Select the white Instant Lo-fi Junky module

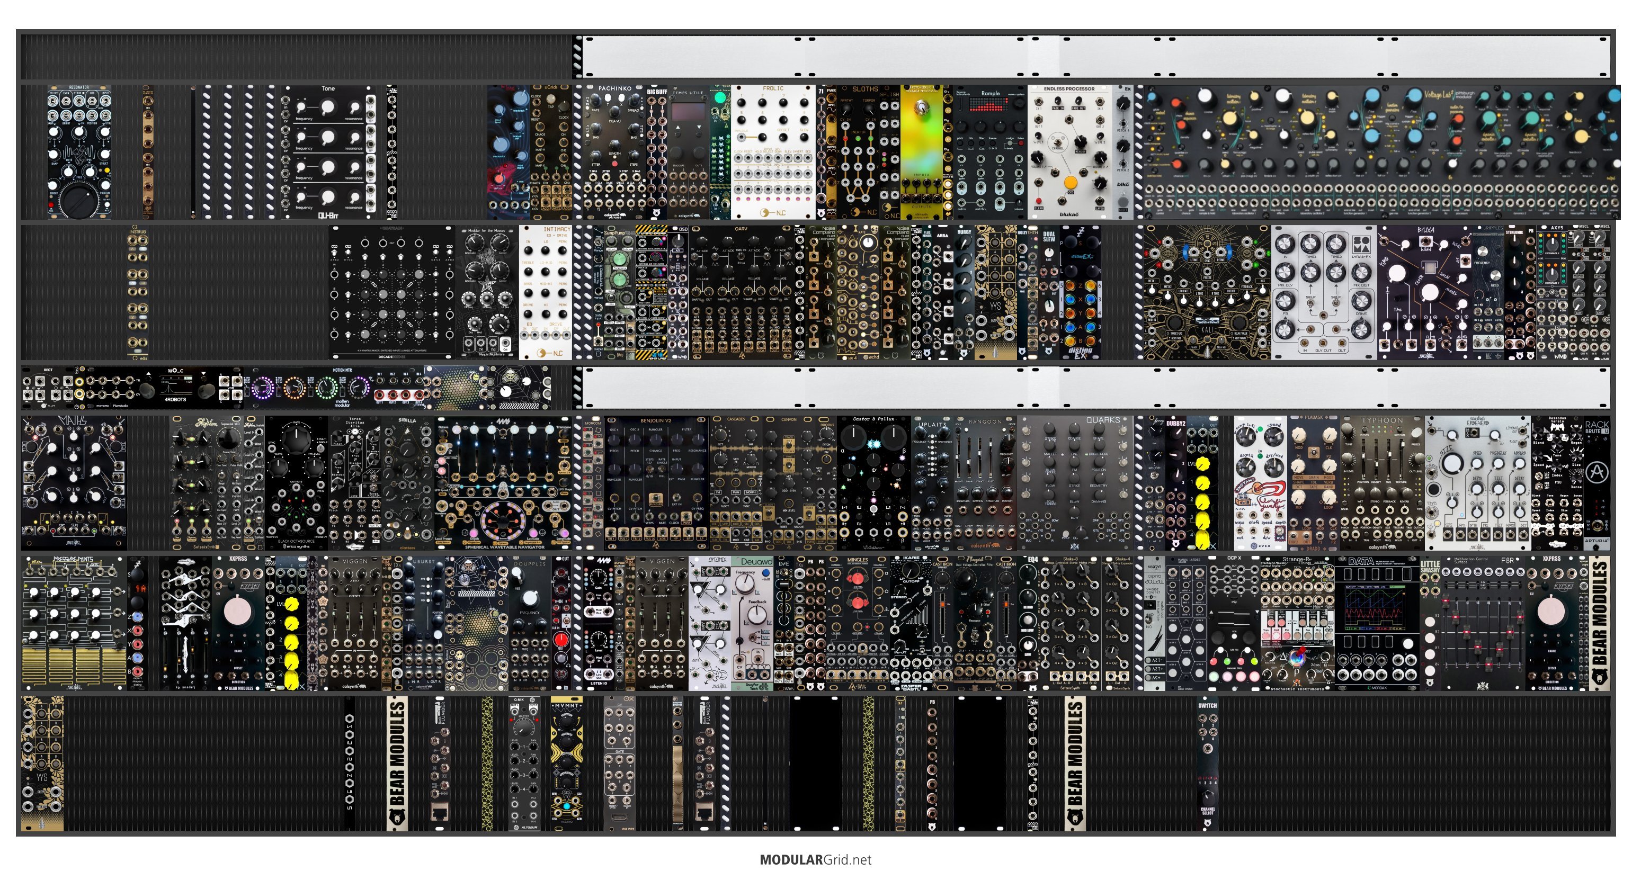tap(1261, 483)
